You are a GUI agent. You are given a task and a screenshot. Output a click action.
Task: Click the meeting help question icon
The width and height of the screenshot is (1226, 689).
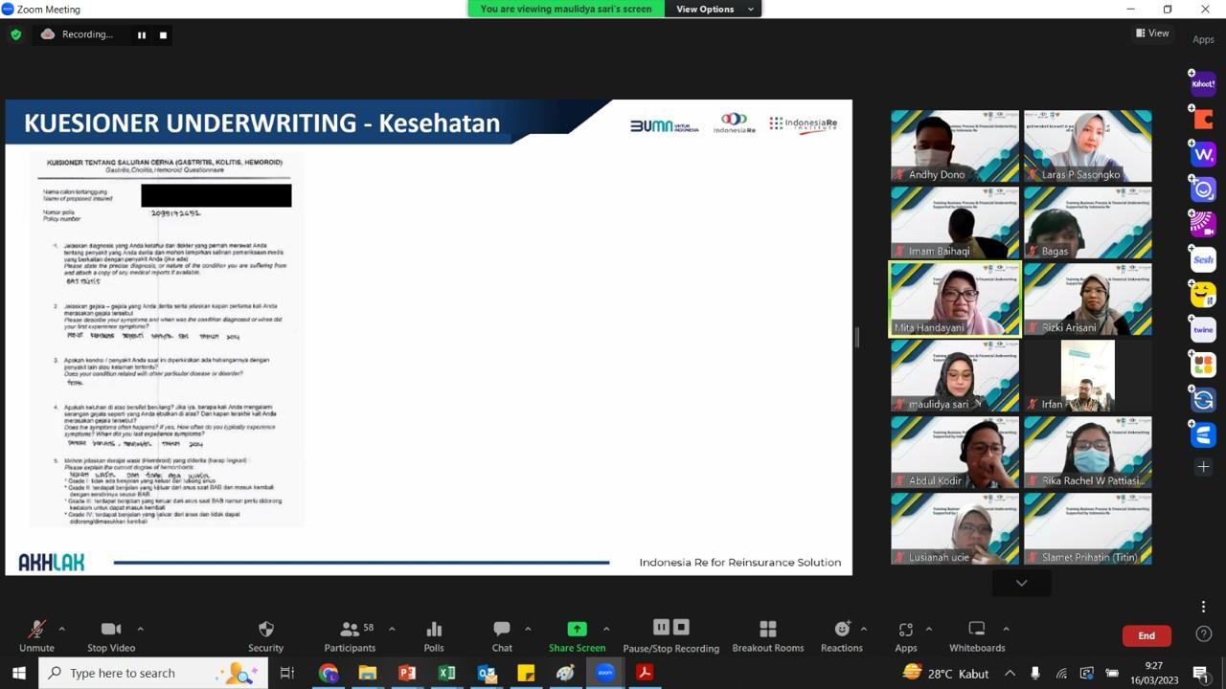click(1203, 634)
